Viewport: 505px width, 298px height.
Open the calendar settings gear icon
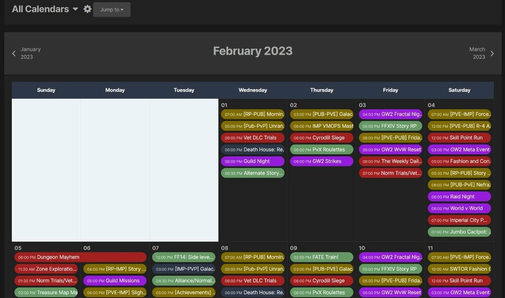[87, 9]
